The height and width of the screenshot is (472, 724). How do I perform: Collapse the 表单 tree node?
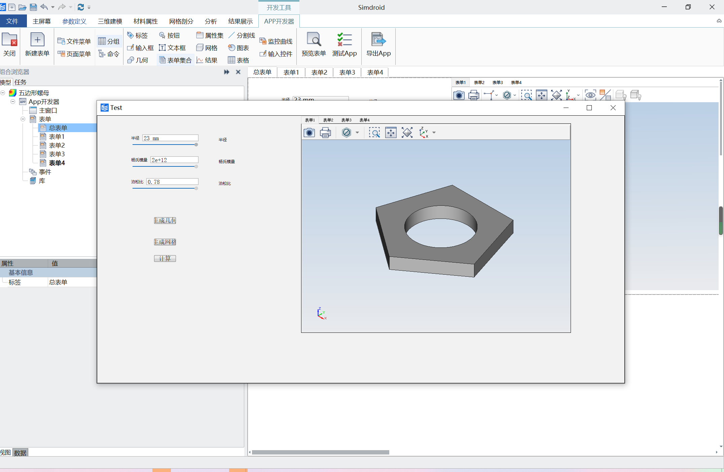pyautogui.click(x=23, y=119)
